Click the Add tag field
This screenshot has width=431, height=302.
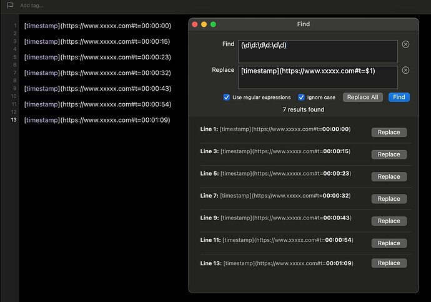click(x=32, y=6)
